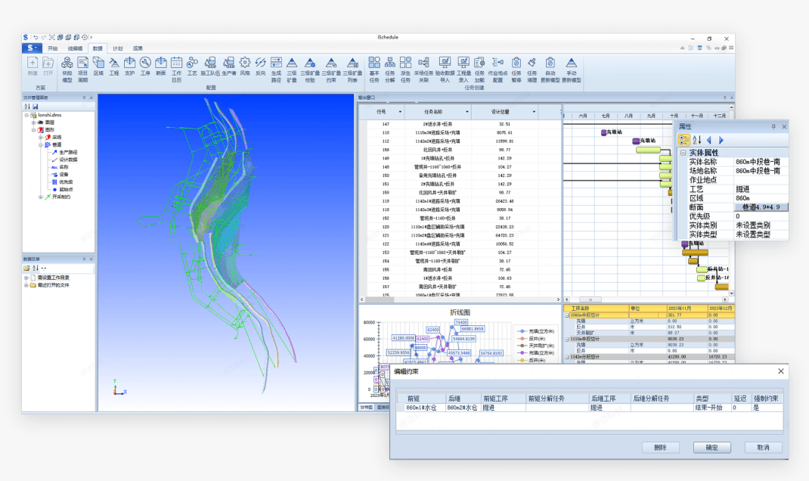Switch to the 成果 ribbon tab
This screenshot has width=809, height=481.
(138, 48)
